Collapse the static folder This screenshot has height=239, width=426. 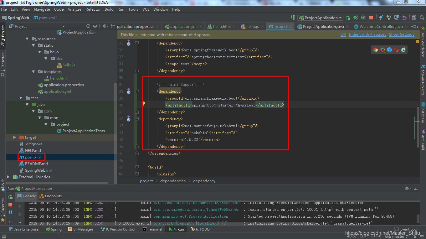pos(33,45)
